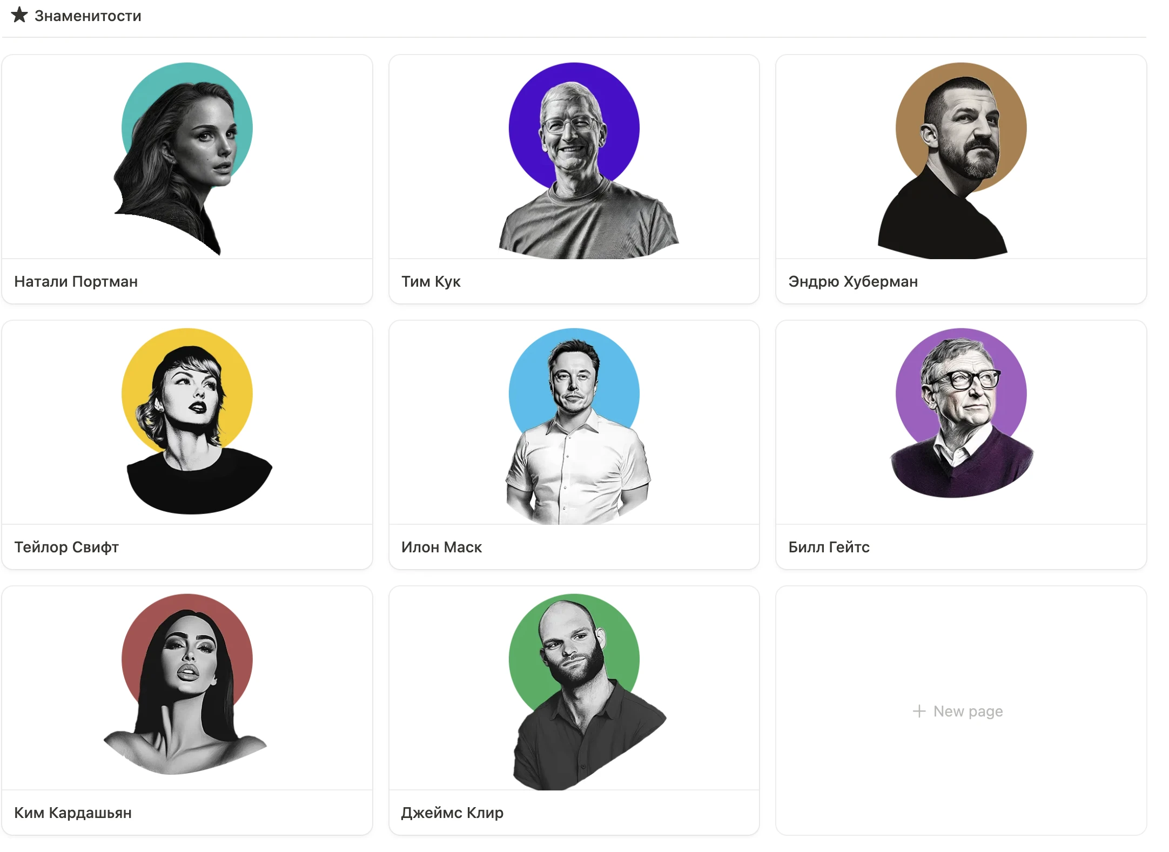
Task: Click the New page text label
Action: coord(968,711)
